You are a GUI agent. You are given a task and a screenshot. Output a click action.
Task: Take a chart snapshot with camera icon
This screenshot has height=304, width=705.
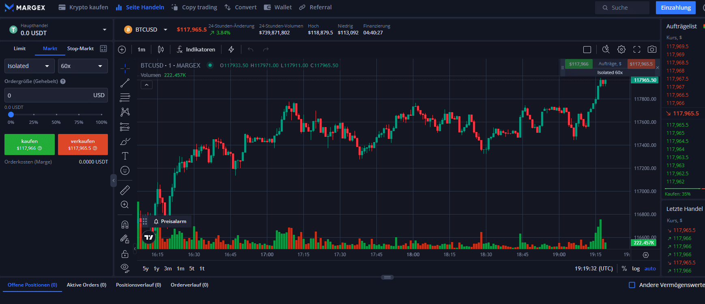652,49
